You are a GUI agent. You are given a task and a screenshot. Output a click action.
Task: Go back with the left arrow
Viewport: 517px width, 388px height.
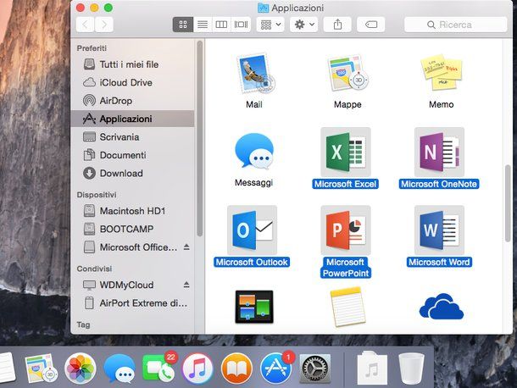[86, 25]
